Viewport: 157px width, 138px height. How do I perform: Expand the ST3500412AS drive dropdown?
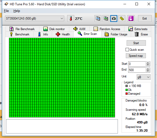[x=35, y=19]
